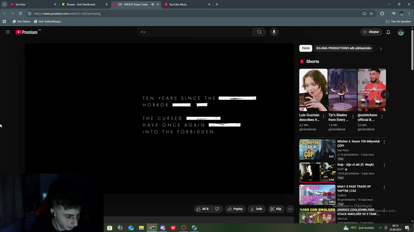Click the Chrome address bar URL
Image resolution: width=414 pixels, height=232 pixels.
[67, 14]
